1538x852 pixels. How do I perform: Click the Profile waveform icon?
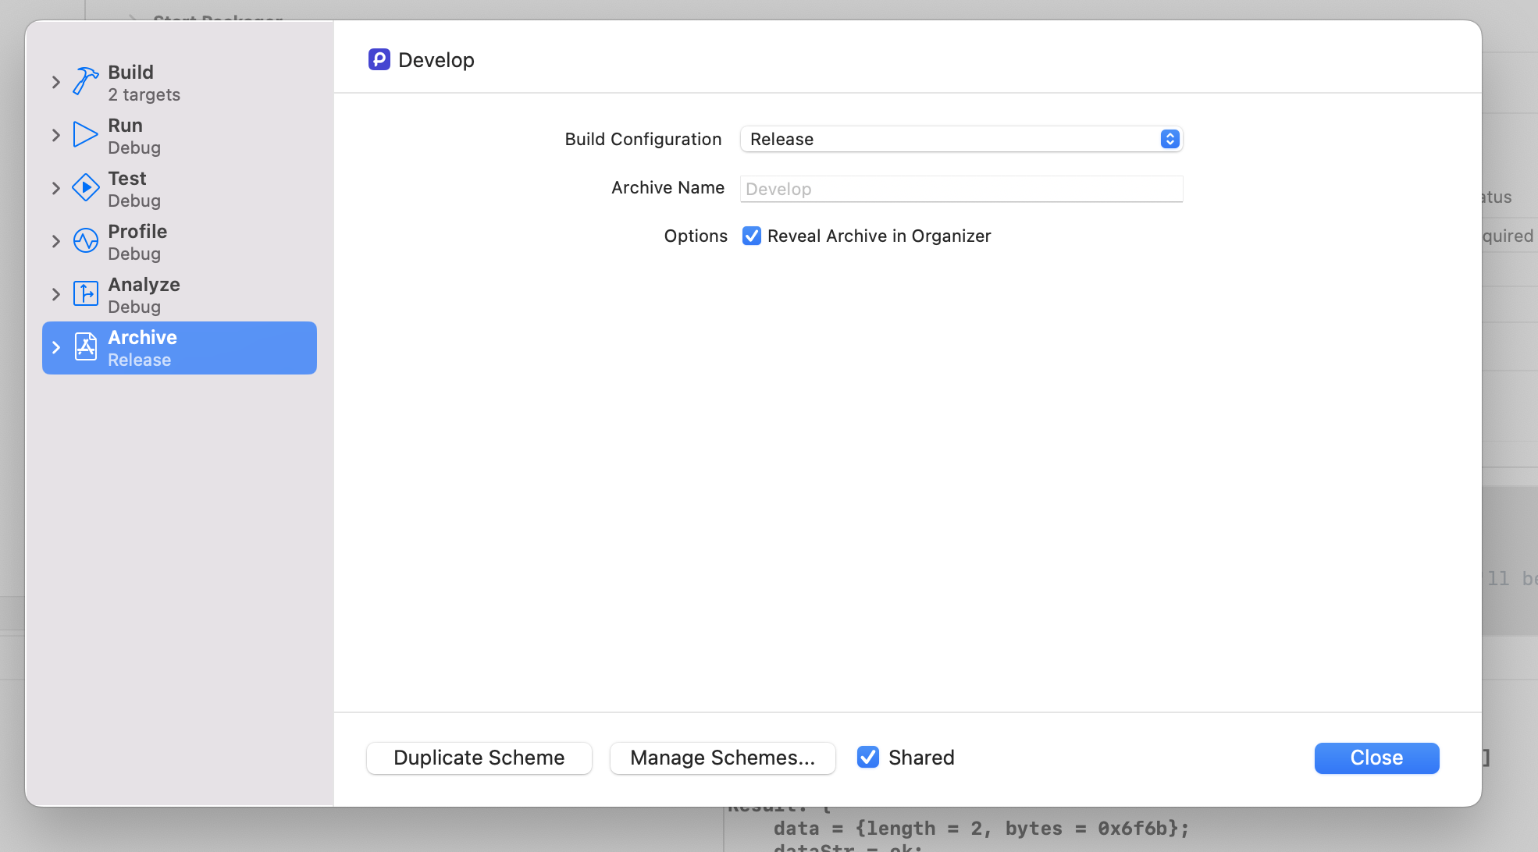(x=85, y=240)
